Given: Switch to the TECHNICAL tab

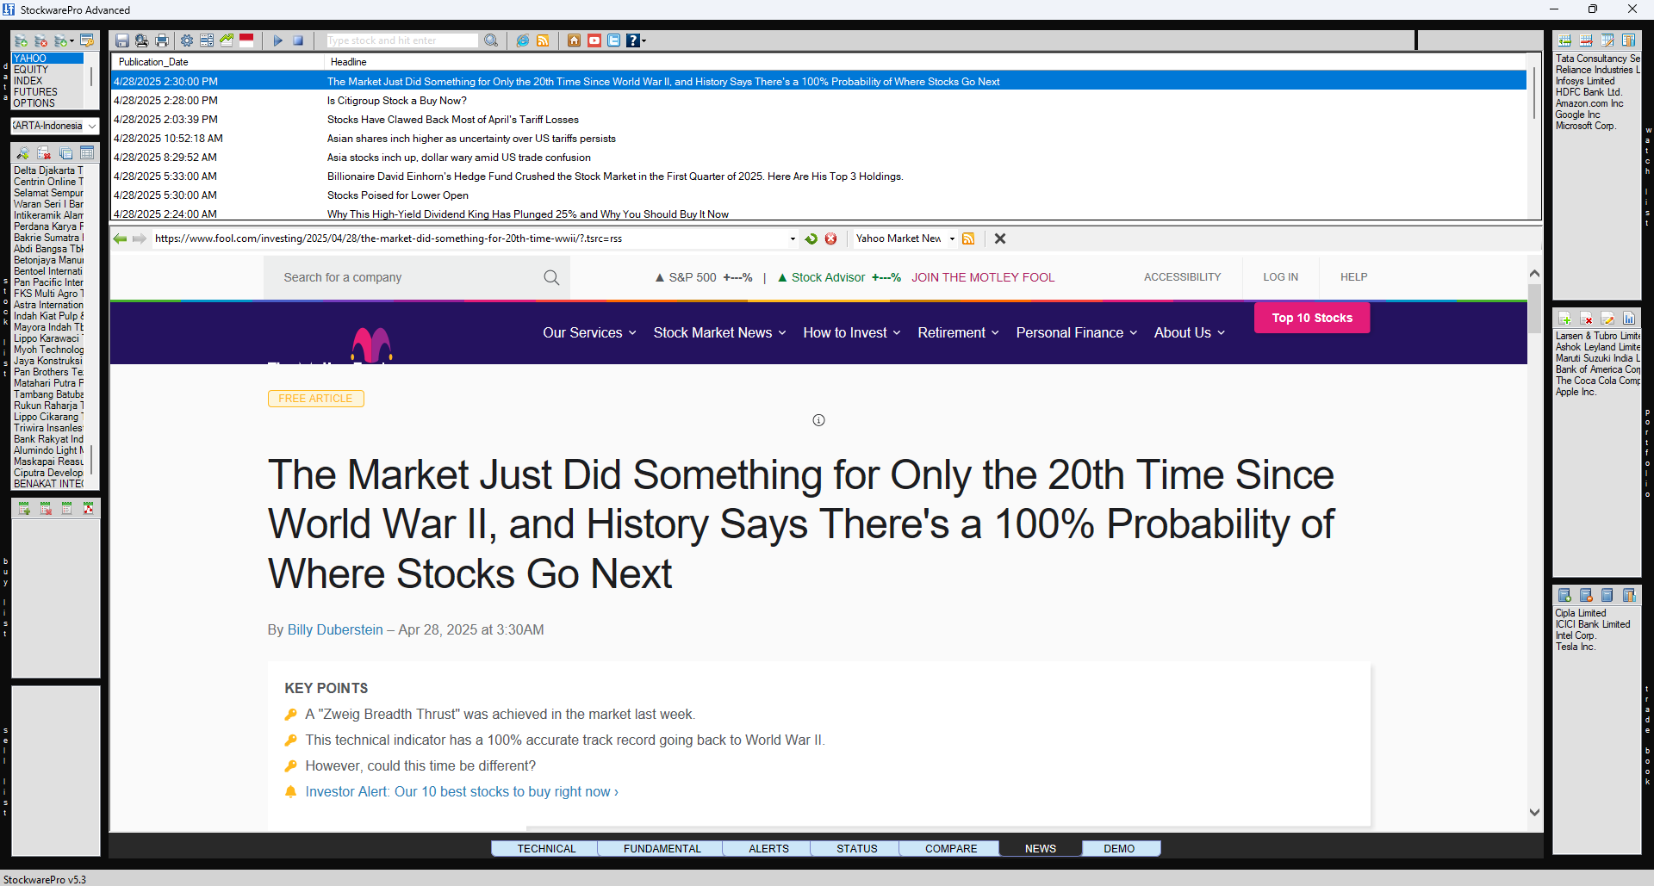Looking at the screenshot, I should [x=546, y=848].
